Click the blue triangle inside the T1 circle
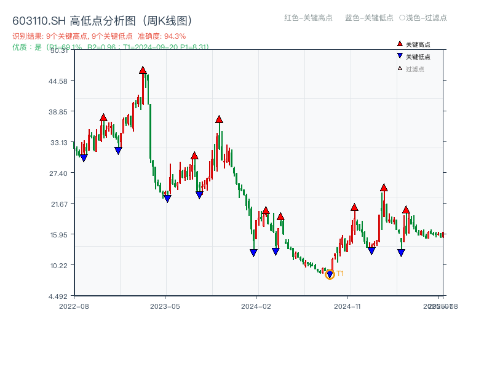This screenshot has width=492, height=369. point(330,273)
